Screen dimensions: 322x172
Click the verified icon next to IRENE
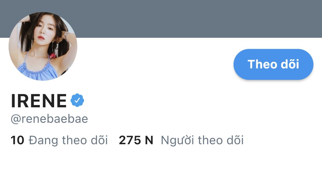[77, 100]
